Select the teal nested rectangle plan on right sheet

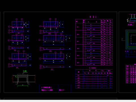pos(131,39)
